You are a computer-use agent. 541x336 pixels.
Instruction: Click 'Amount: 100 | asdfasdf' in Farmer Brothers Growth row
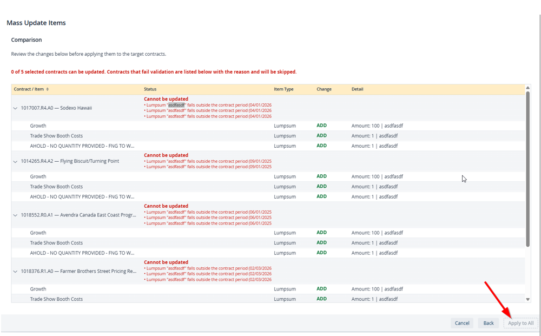coord(377,289)
